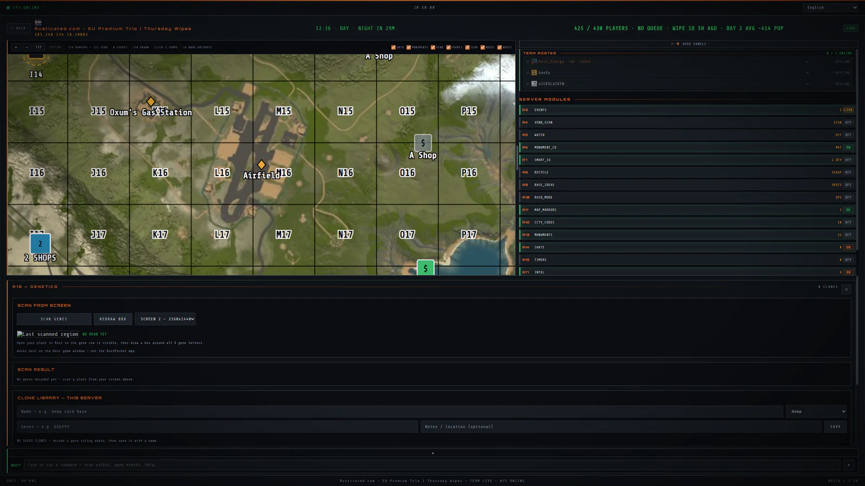Click the clone Name input field
The height and width of the screenshot is (486, 865).
click(x=400, y=411)
